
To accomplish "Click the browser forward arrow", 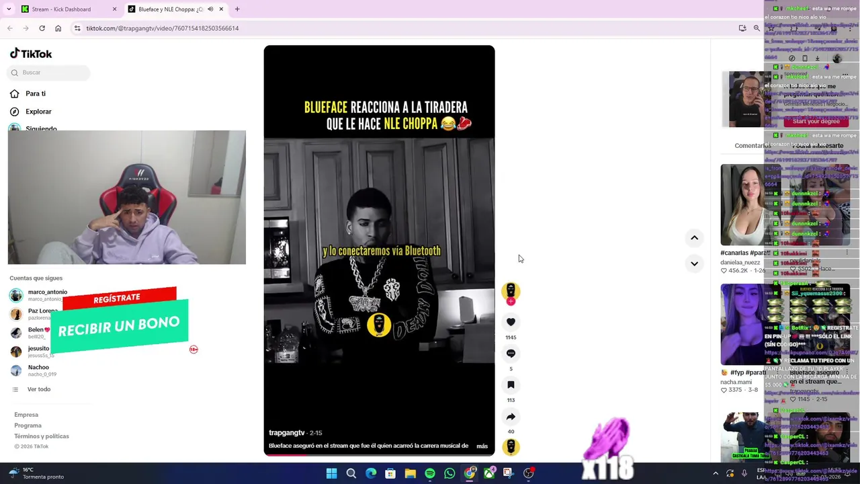I will [x=26, y=28].
